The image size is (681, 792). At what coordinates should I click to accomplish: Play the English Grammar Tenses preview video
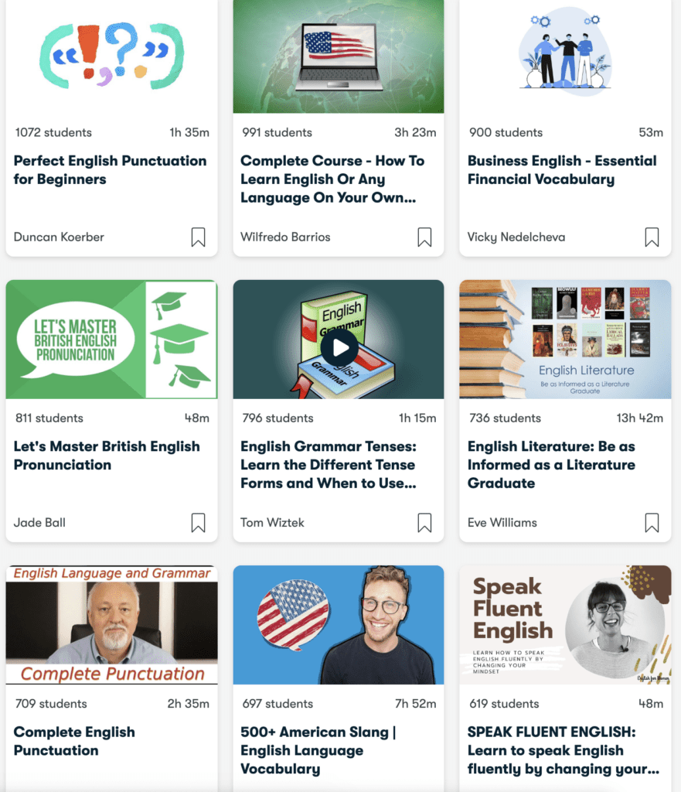(x=339, y=347)
